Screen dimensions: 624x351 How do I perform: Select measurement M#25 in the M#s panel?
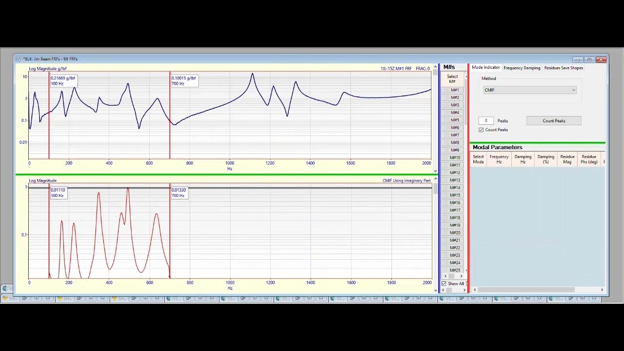(x=454, y=270)
